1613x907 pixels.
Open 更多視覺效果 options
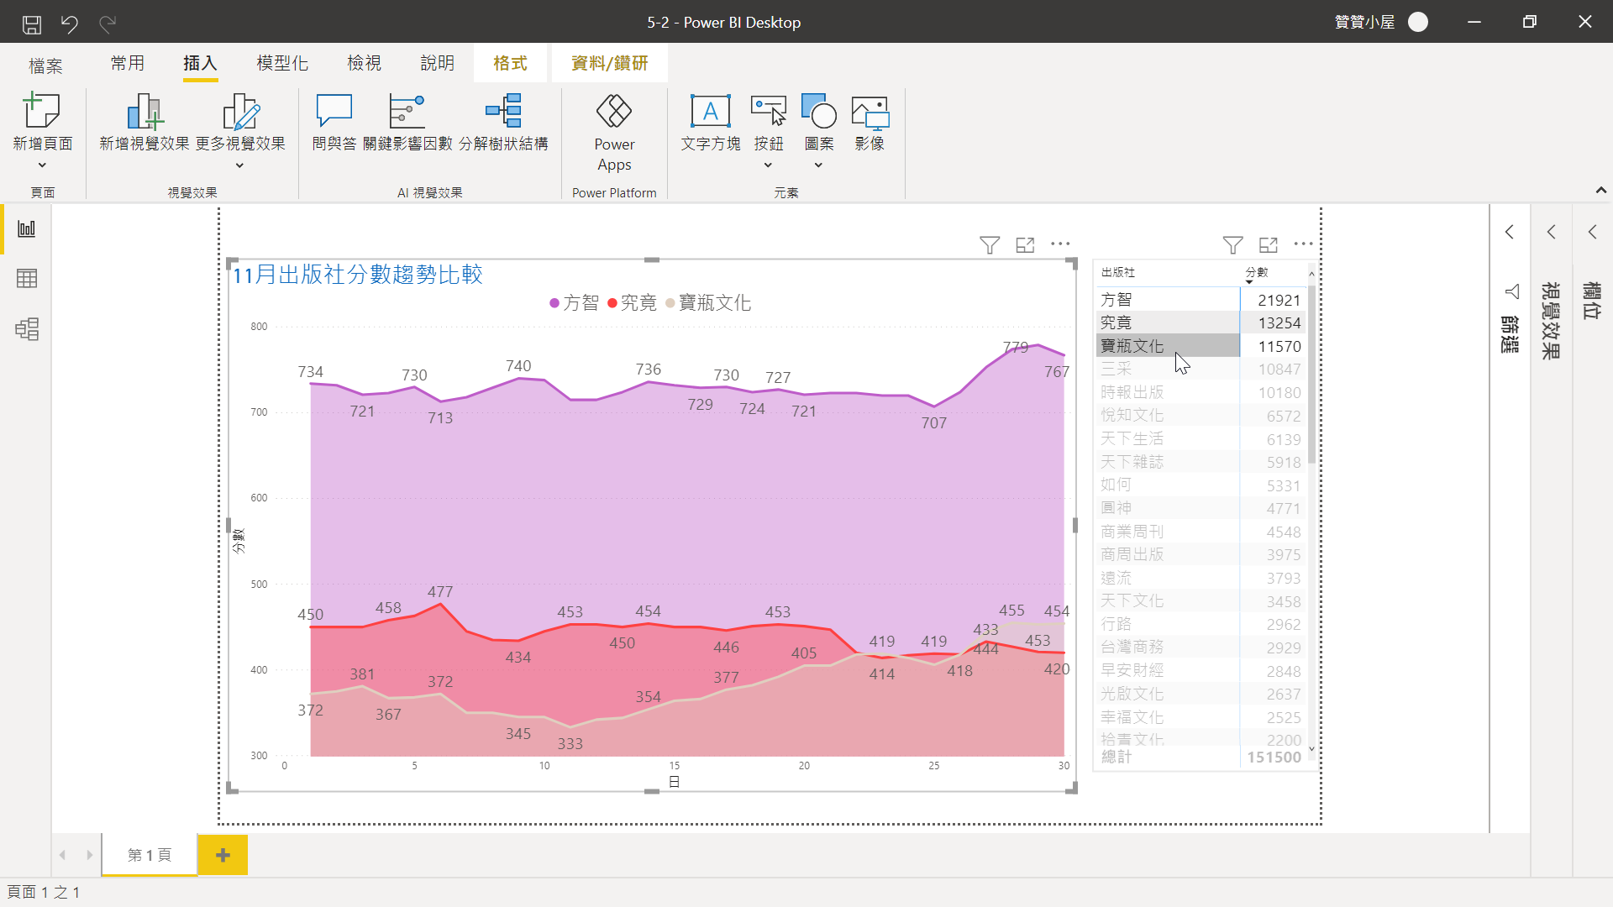(240, 130)
